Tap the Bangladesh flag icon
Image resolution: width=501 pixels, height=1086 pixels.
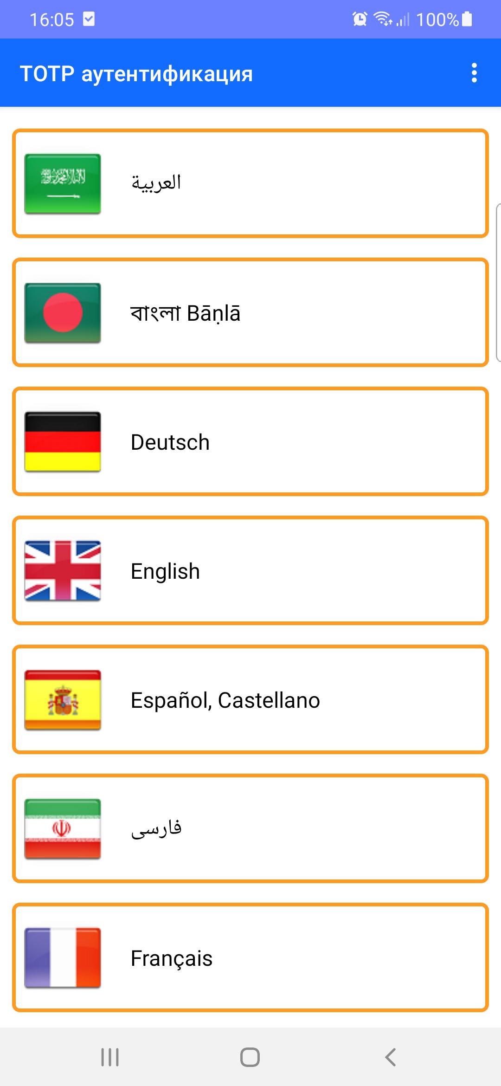coord(63,313)
